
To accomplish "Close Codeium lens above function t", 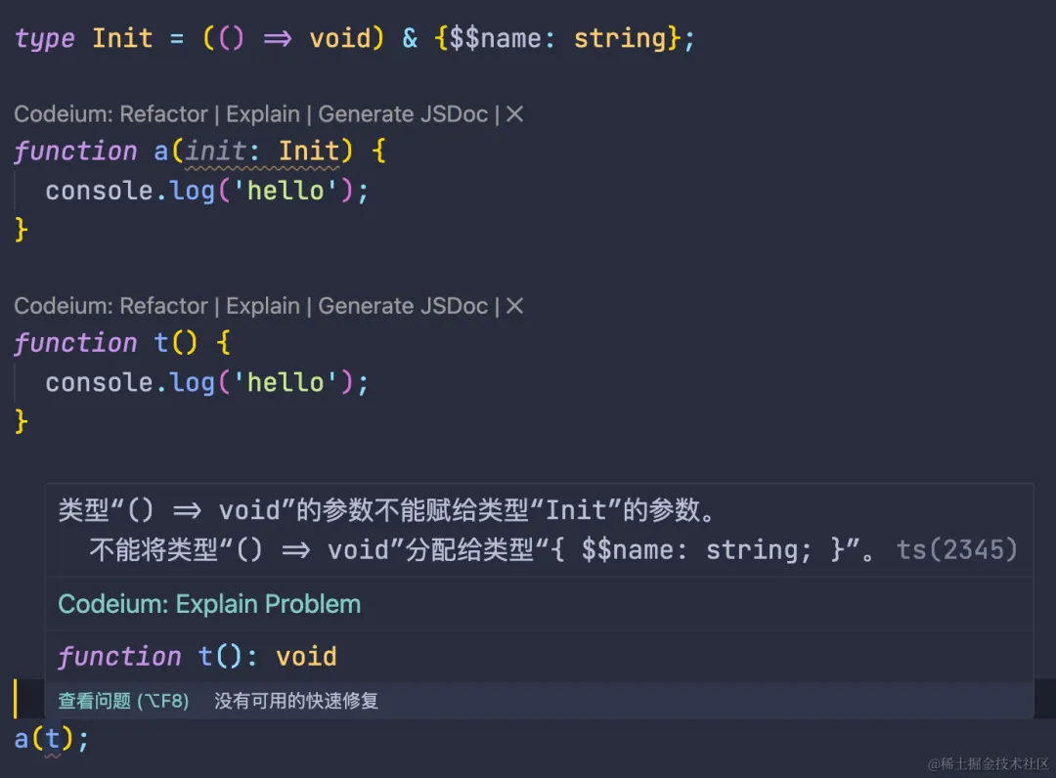I will [x=515, y=306].
